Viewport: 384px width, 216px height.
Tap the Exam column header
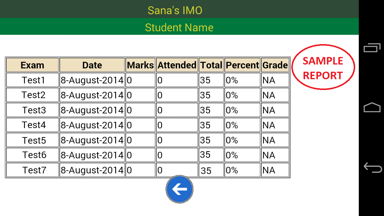click(x=32, y=65)
